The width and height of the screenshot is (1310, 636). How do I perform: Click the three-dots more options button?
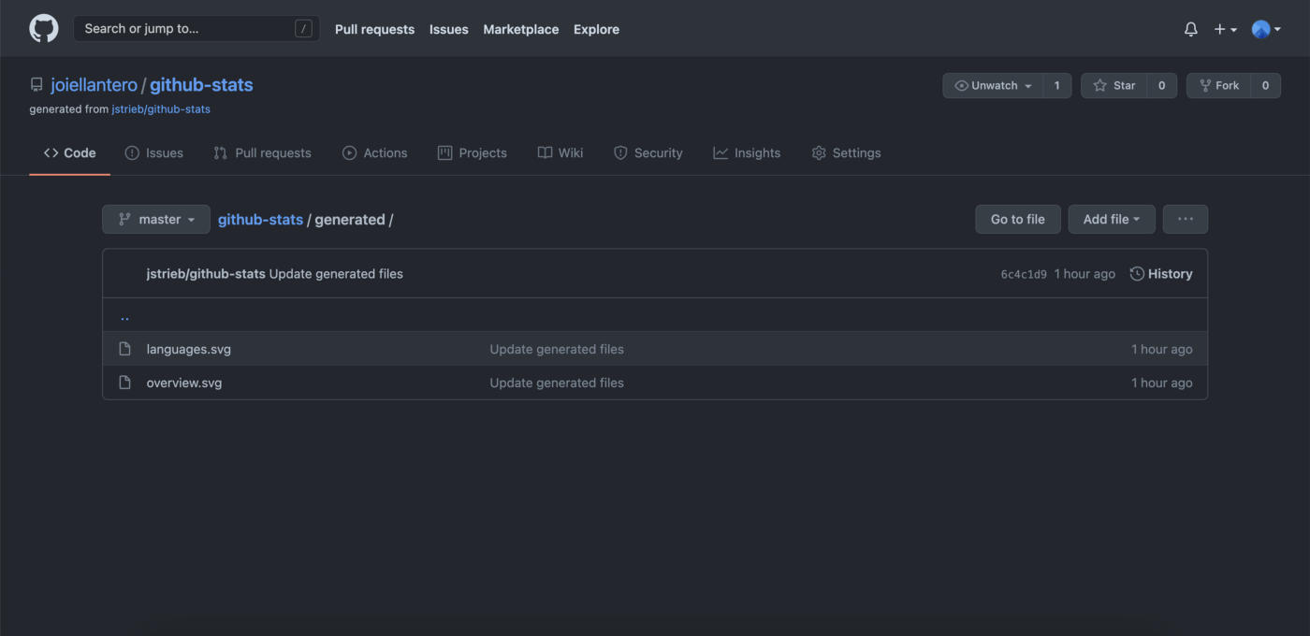pyautogui.click(x=1185, y=219)
